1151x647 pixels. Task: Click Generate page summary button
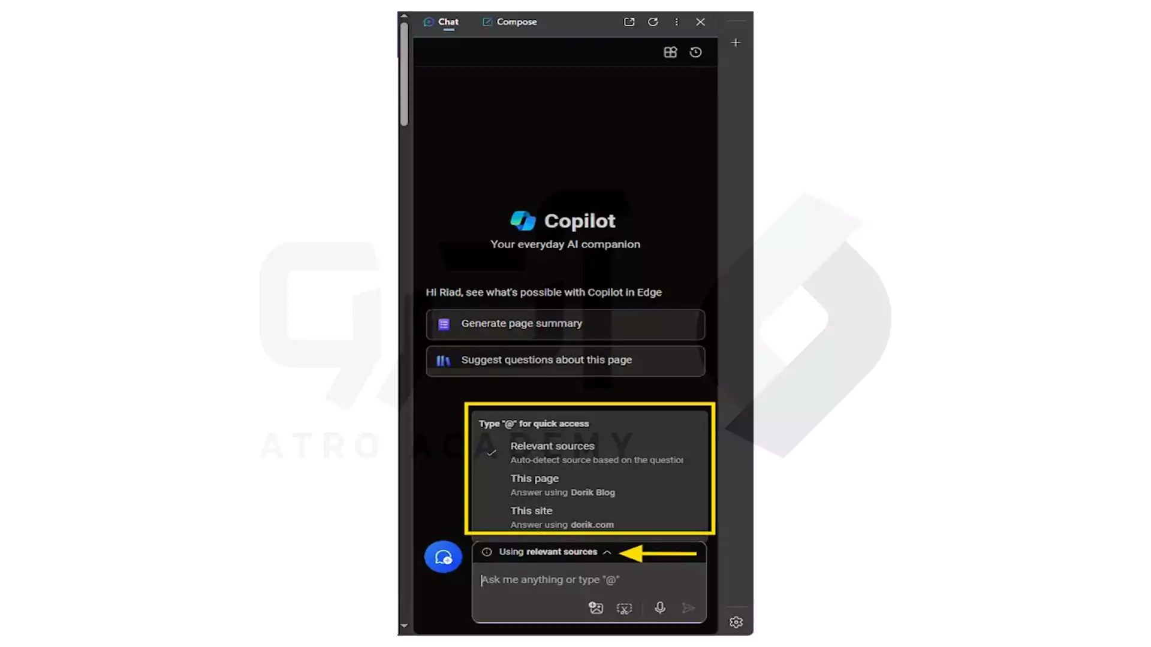(565, 323)
